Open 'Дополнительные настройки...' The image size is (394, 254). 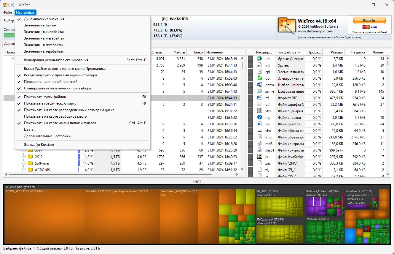(x=83, y=136)
